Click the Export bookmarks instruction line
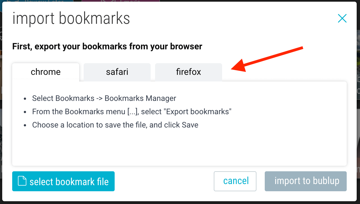This screenshot has width=360, height=204. (x=132, y=112)
